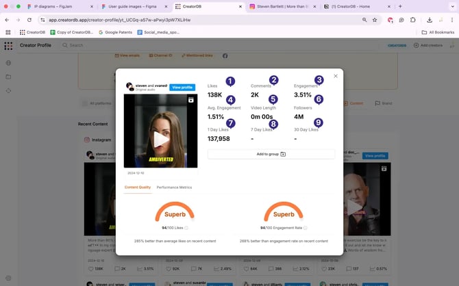This screenshot has height=286, width=459.
Task: Switch to the Performance Metrics tab
Action: [x=174, y=187]
